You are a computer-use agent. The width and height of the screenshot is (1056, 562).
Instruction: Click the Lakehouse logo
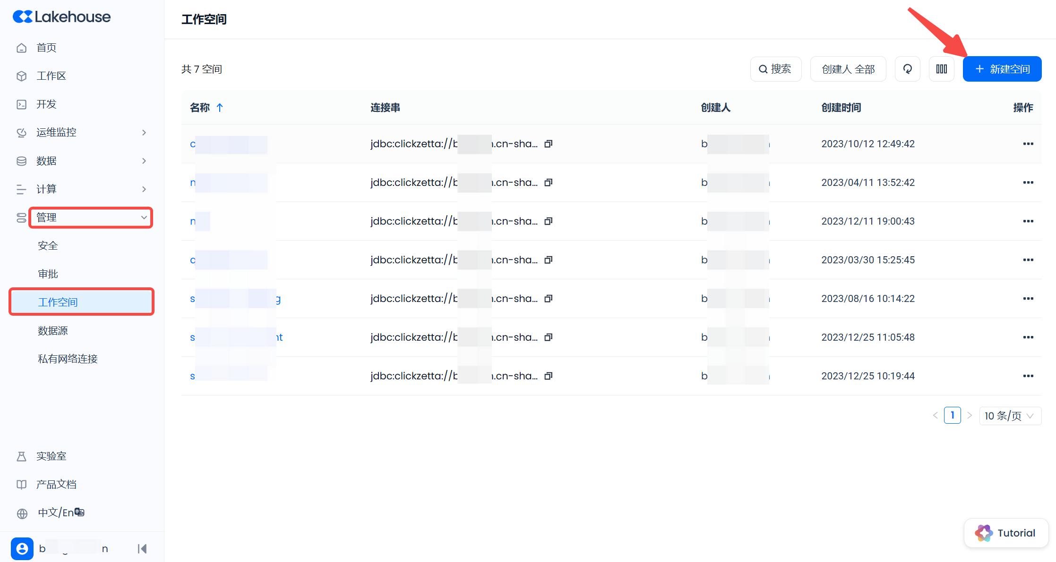tap(61, 17)
